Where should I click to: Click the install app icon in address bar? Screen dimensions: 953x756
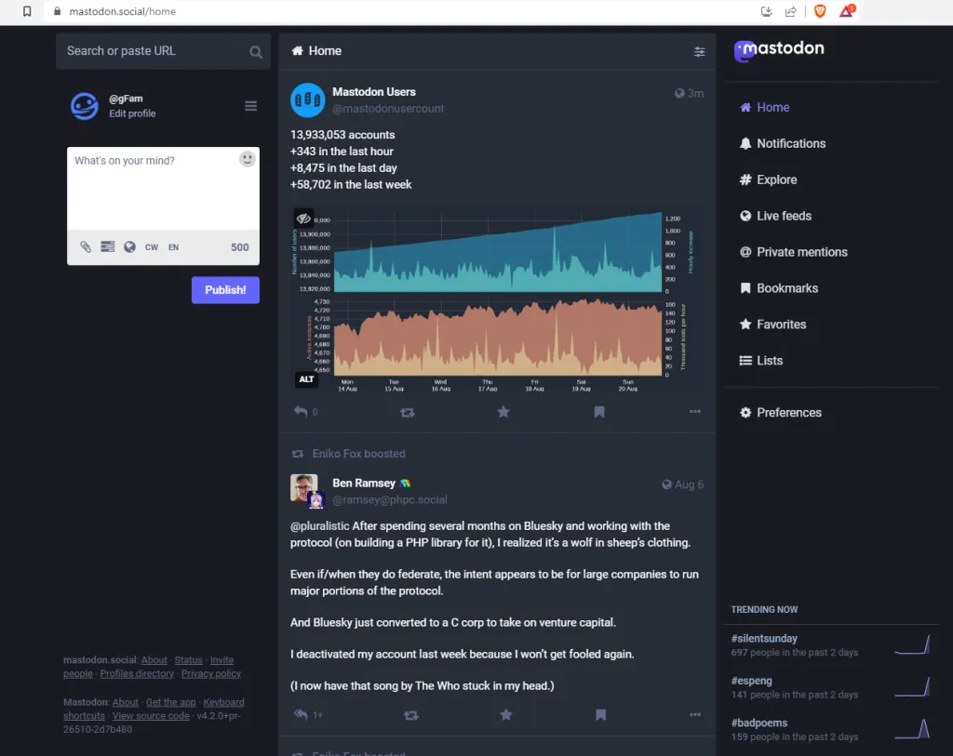pyautogui.click(x=767, y=11)
